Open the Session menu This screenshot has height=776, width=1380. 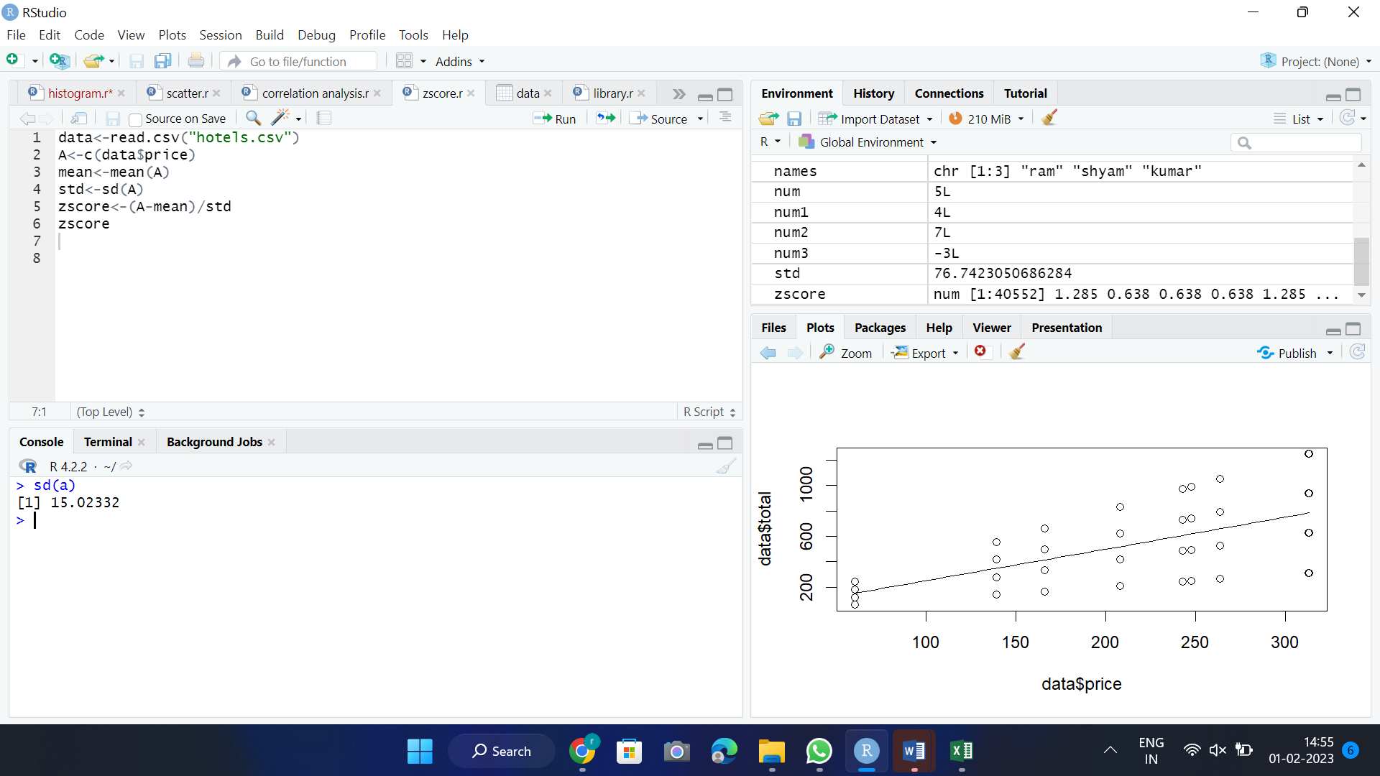click(x=220, y=34)
